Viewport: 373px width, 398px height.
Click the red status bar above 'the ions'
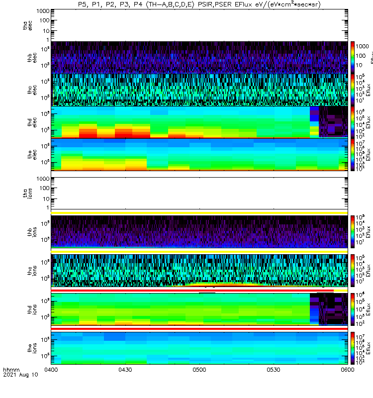(x=199, y=329)
